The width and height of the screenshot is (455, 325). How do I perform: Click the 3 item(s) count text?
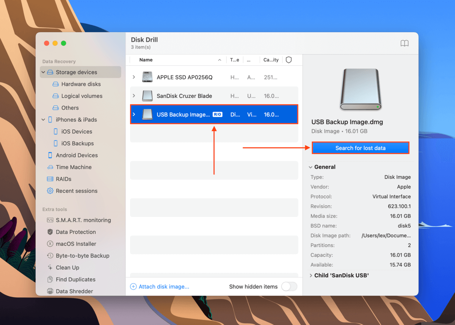point(141,47)
